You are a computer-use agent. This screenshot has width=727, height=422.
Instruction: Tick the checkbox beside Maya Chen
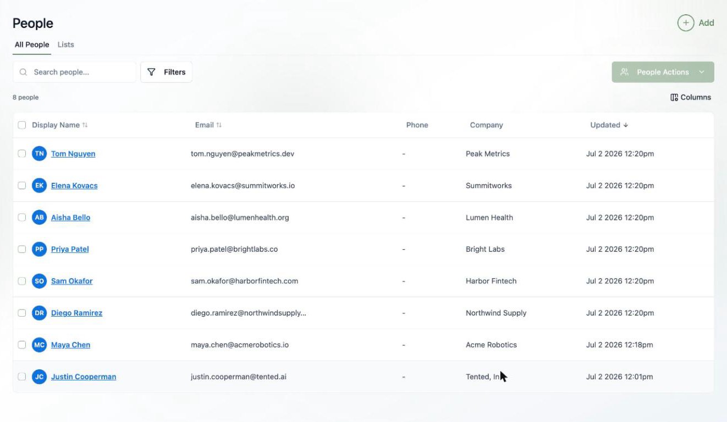pyautogui.click(x=22, y=345)
